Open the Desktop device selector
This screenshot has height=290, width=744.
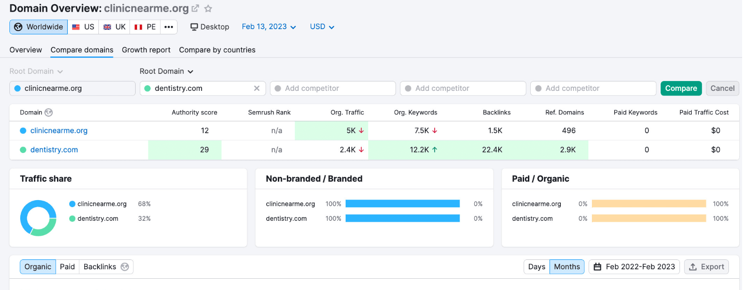click(210, 27)
